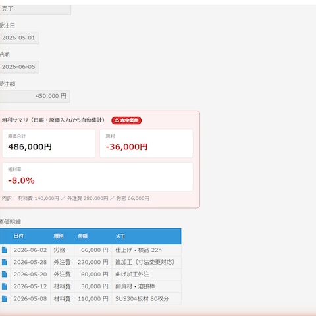Click the date cell 2026-05-12
This screenshot has height=316, width=316.
click(30, 286)
